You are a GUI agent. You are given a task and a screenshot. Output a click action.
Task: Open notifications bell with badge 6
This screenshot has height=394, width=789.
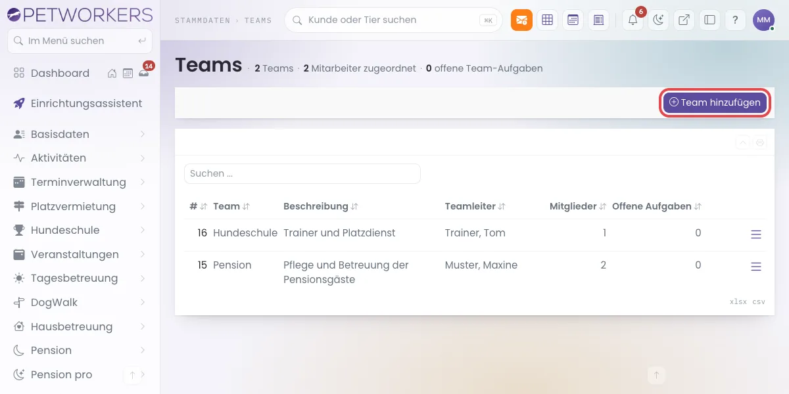pyautogui.click(x=633, y=20)
